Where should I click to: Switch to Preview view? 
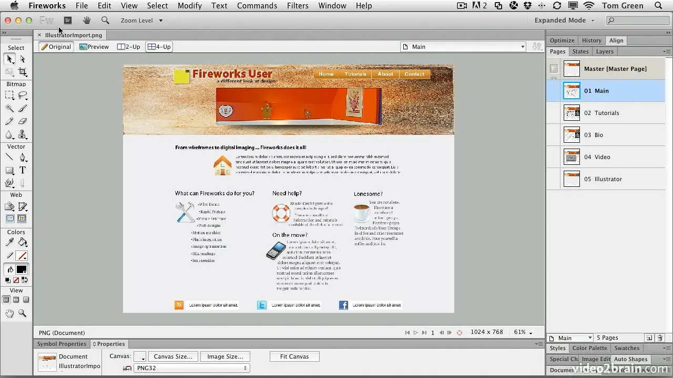[94, 47]
